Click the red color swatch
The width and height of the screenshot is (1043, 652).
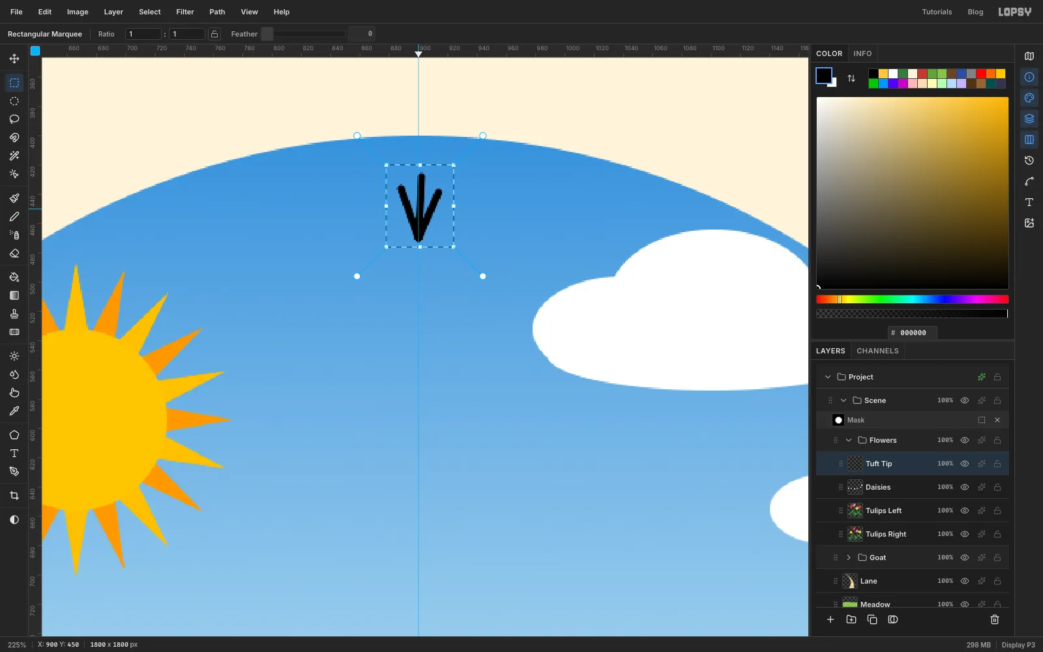981,74
